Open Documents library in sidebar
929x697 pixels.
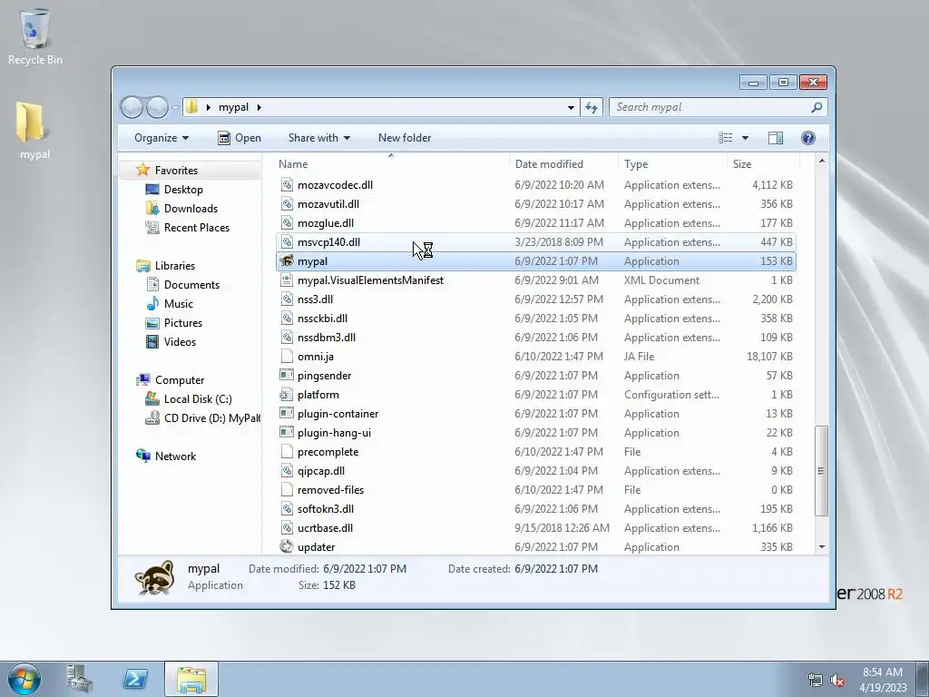191,285
